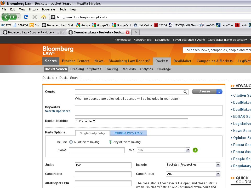Image resolution: width=251 pixels, height=188 pixels.
Task: Click the Courts search magnifier icon
Action: (x=185, y=92)
